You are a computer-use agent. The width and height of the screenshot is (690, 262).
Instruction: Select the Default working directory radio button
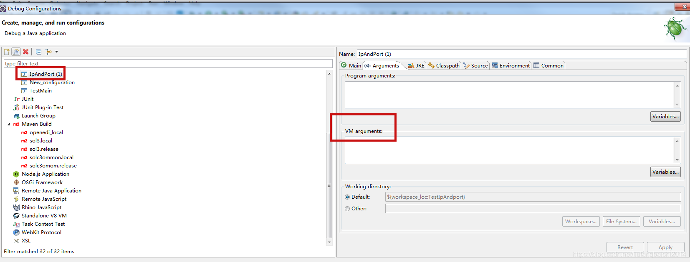(x=347, y=197)
